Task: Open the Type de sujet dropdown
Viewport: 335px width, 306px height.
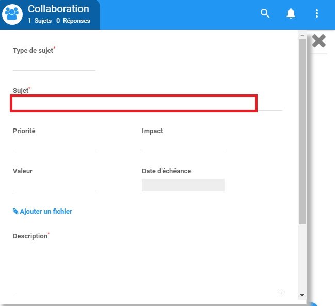Action: pos(54,64)
